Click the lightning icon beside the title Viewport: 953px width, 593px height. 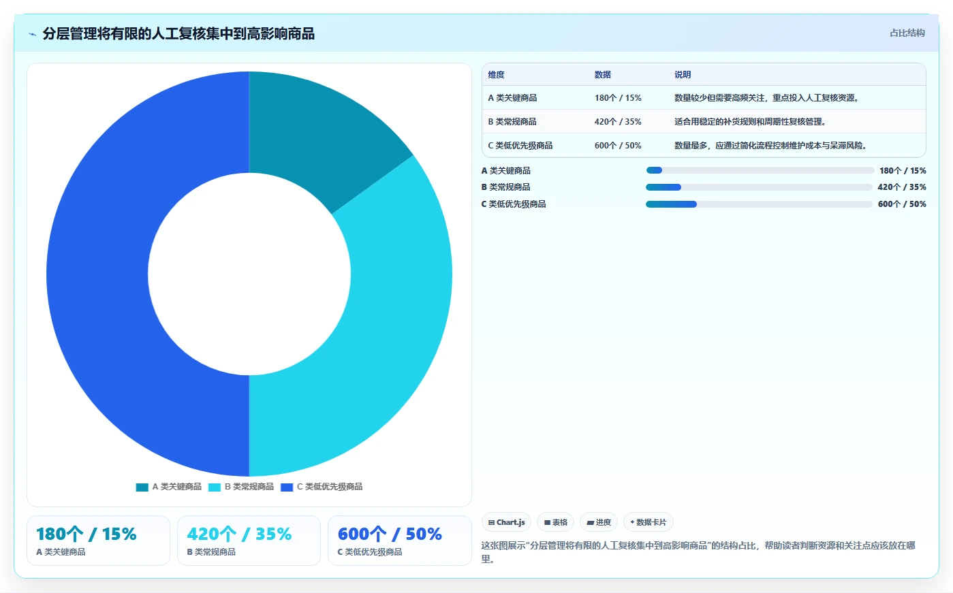click(32, 34)
